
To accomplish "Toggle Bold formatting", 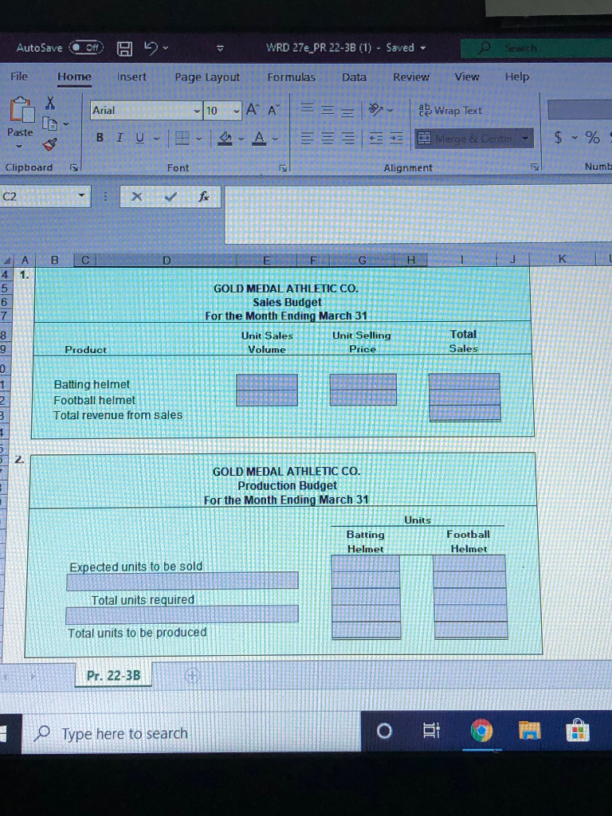I will pos(100,138).
